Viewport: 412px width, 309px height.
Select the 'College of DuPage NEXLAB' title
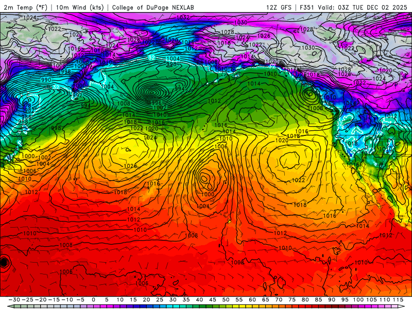(x=153, y=7)
